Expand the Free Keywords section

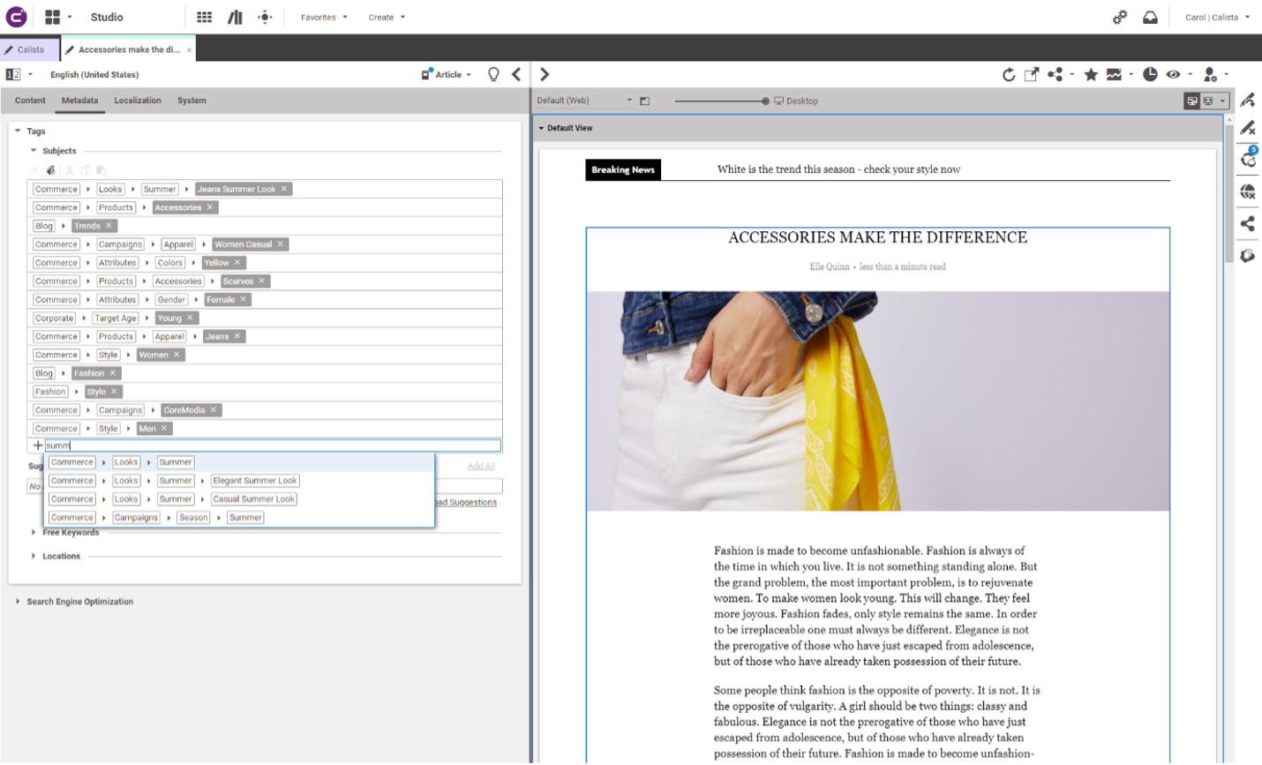pyautogui.click(x=34, y=532)
